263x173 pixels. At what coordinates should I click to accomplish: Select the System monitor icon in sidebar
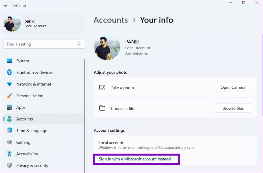[x=10, y=61]
